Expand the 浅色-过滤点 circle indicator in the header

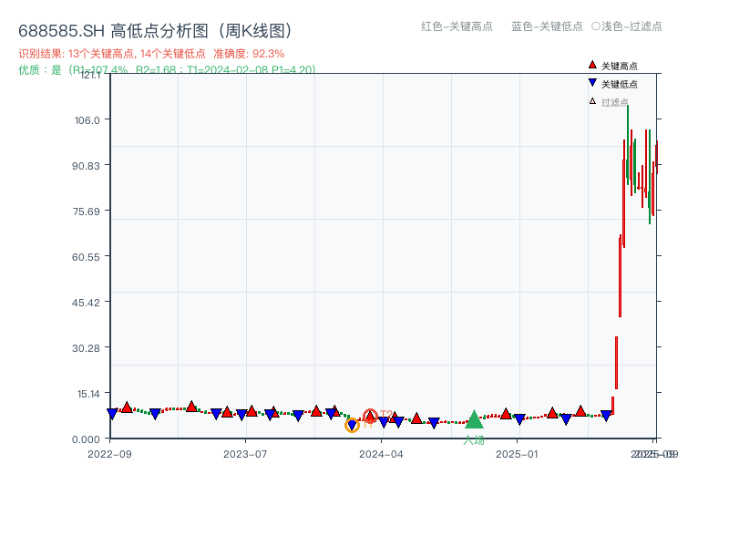point(597,27)
